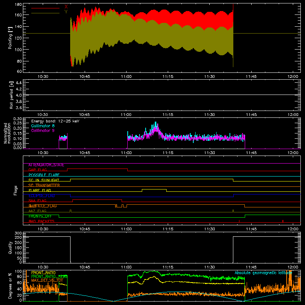Click the yellow FRONT_RATIO legend entry

point(43,273)
